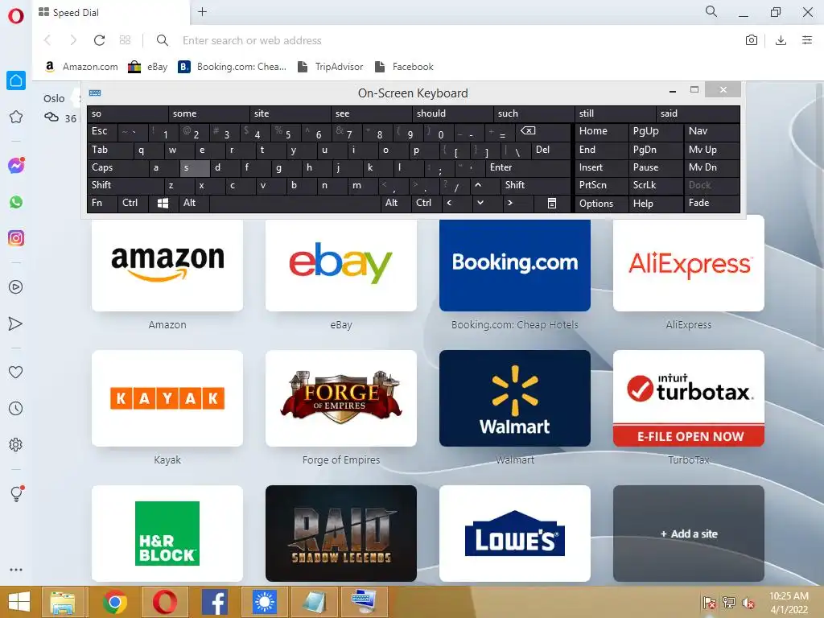Open the Amazon speed dial tile
Image resolution: width=824 pixels, height=618 pixels.
[x=167, y=266]
